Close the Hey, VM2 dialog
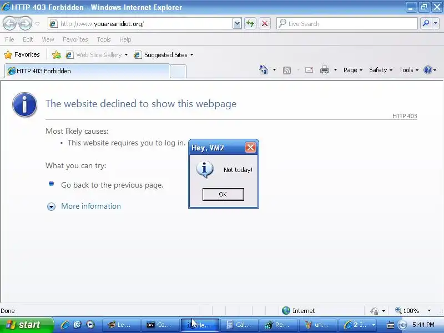Screen dimensions: 444x333 pos(250,147)
